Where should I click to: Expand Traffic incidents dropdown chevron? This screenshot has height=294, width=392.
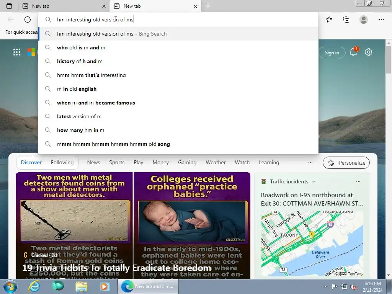(x=314, y=182)
